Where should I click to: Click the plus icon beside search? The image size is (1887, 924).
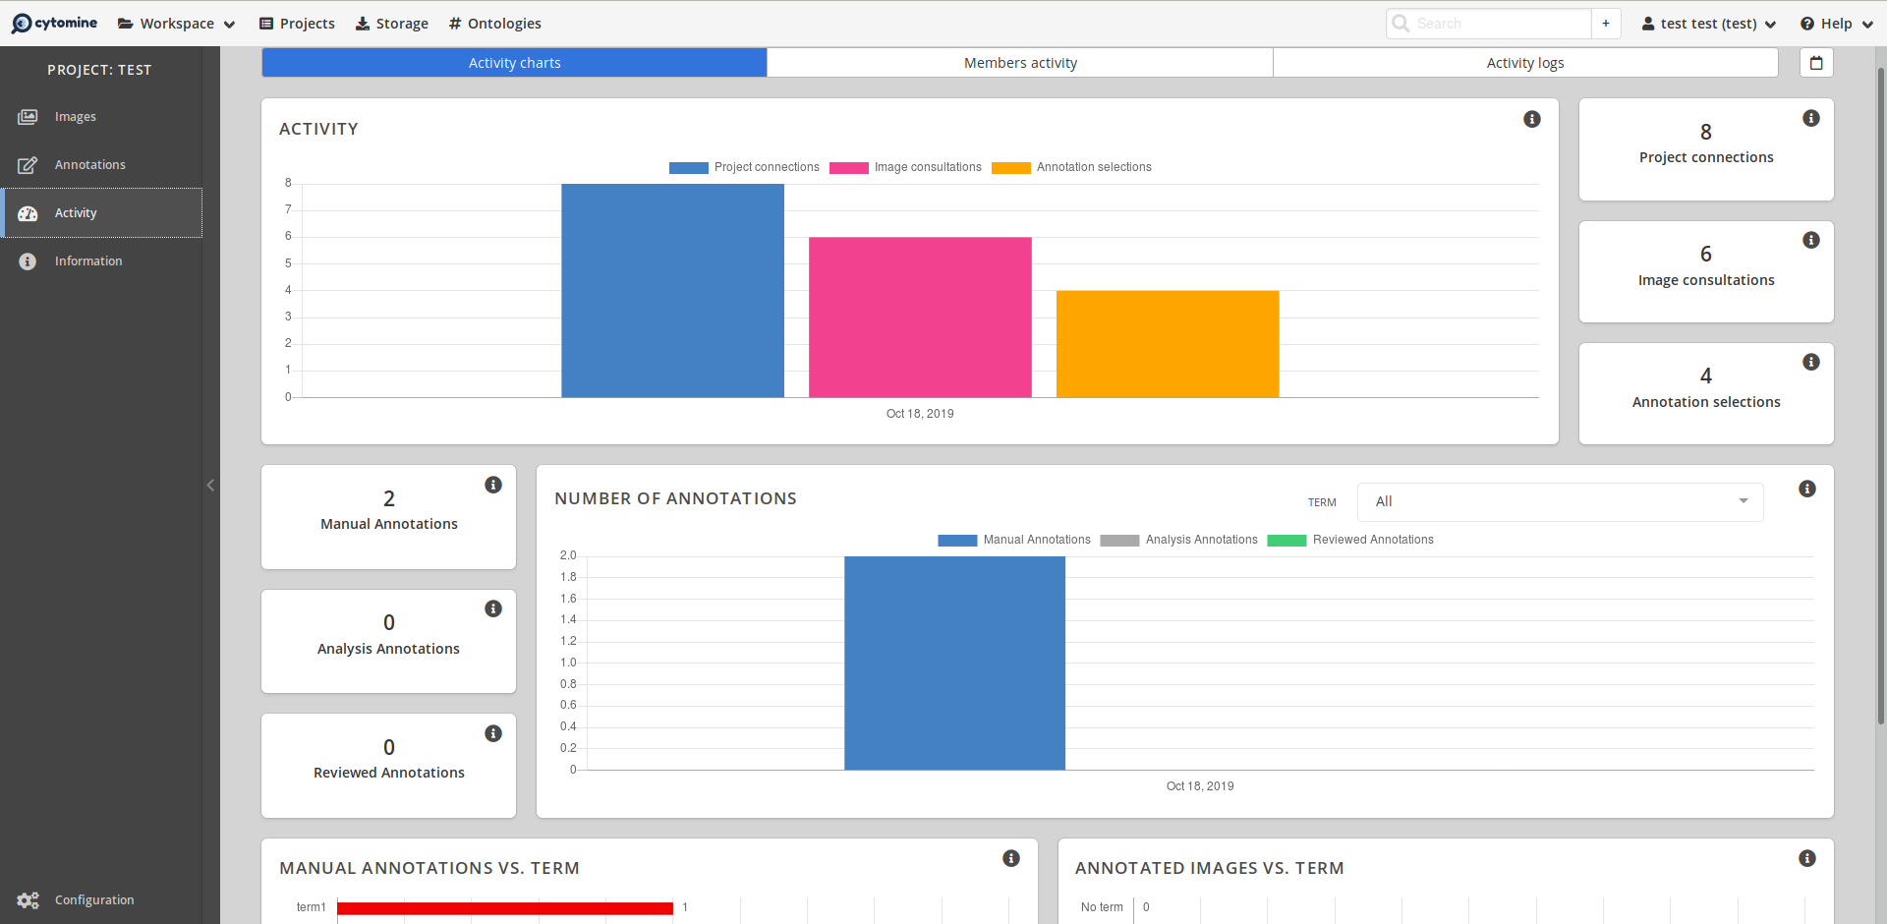tap(1606, 24)
